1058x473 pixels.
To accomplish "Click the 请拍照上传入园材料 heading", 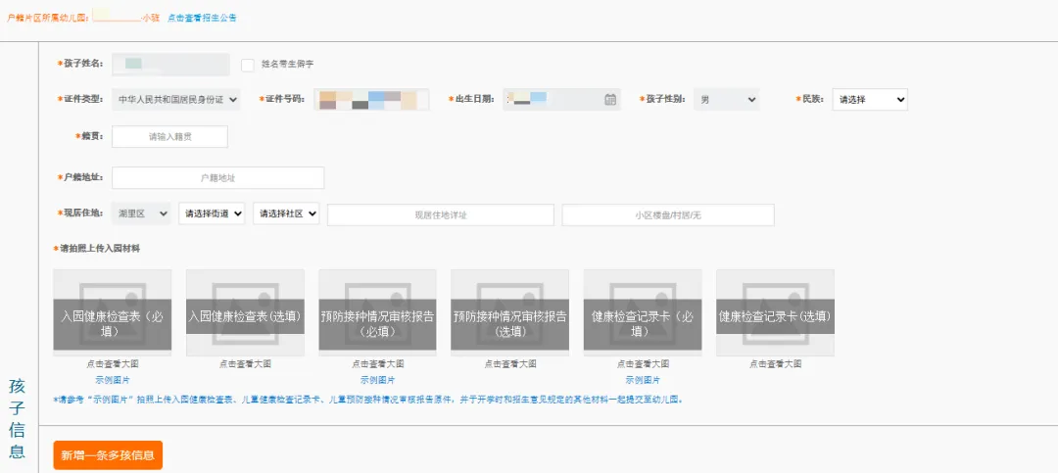I will click(x=99, y=249).
